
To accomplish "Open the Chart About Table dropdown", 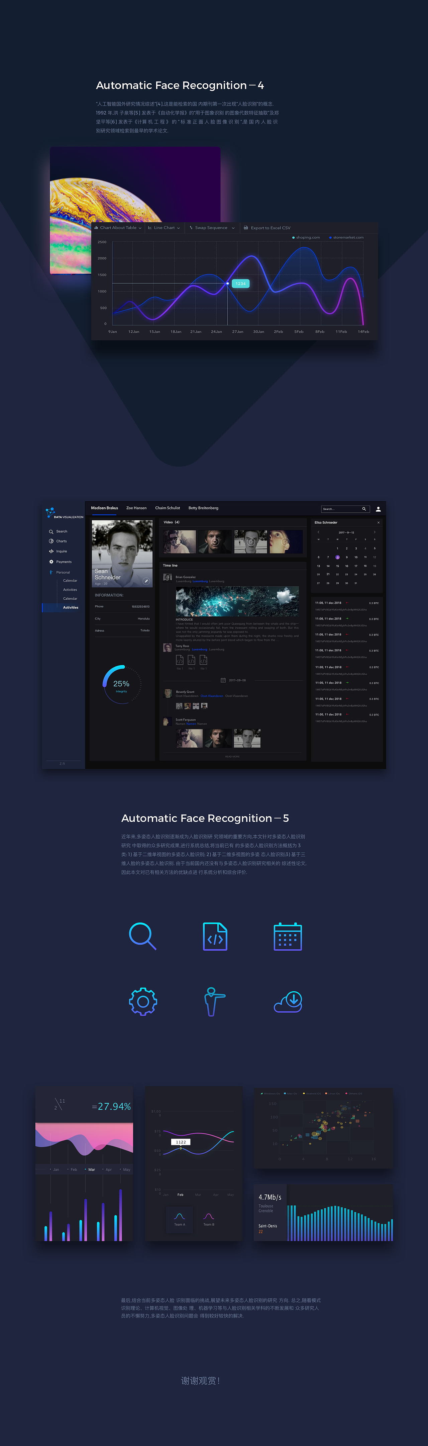I will tap(118, 227).
